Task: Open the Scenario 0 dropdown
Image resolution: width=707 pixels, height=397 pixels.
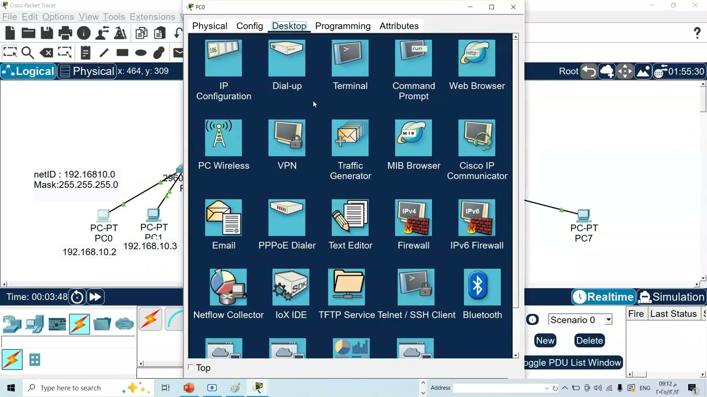Action: click(581, 320)
